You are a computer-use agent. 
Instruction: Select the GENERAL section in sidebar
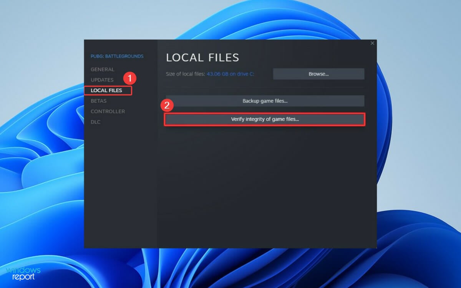[x=102, y=70]
